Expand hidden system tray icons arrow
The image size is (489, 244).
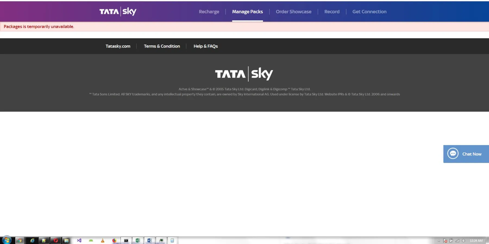[x=439, y=241]
